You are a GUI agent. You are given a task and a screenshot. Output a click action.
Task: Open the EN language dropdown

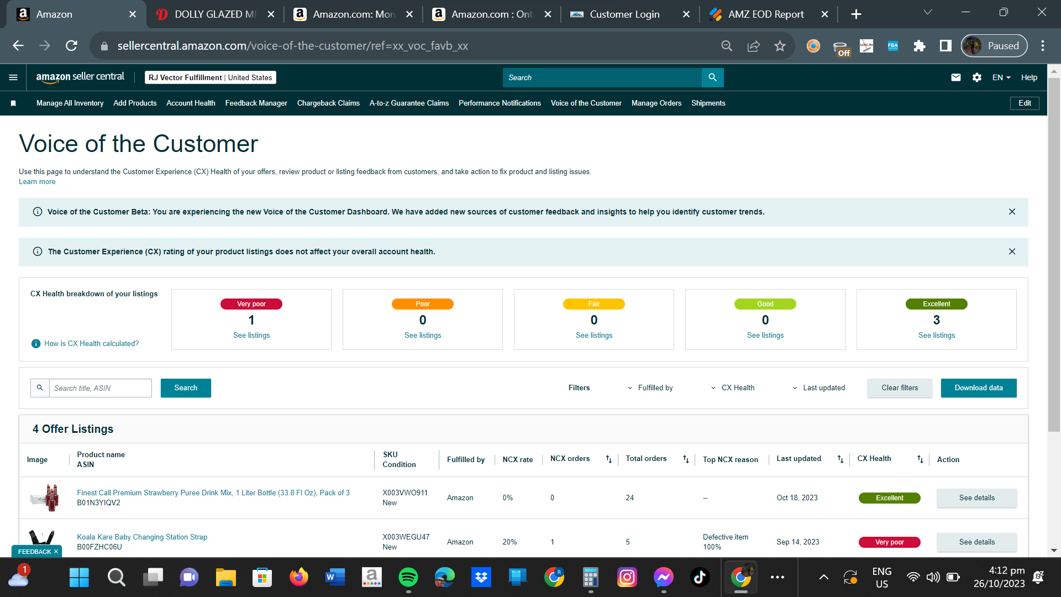pyautogui.click(x=1001, y=77)
